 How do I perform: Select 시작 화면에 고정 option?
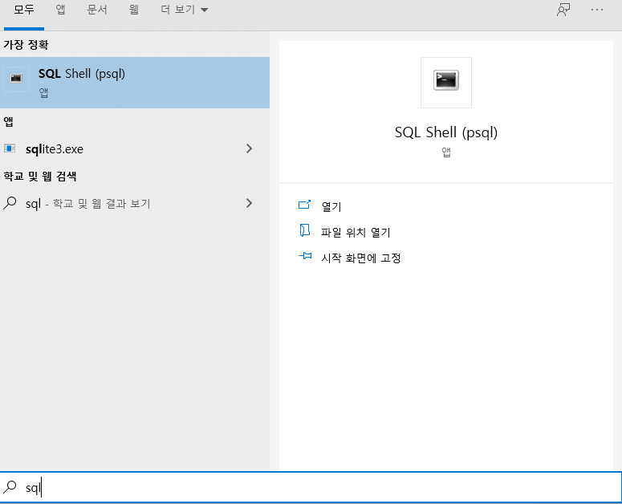click(360, 258)
